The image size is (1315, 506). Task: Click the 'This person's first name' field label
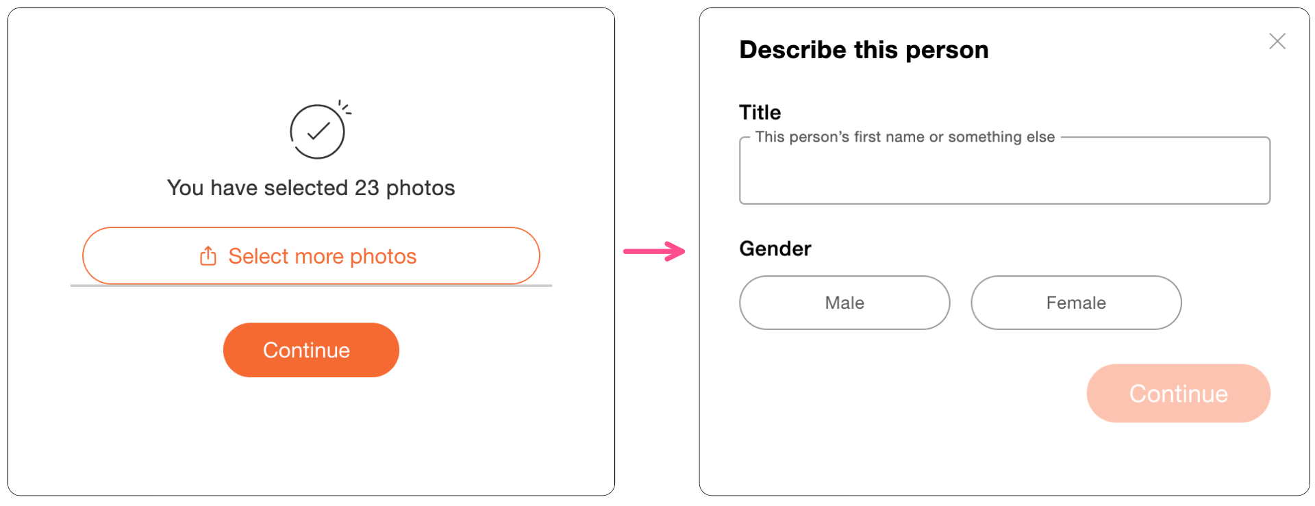click(x=904, y=137)
